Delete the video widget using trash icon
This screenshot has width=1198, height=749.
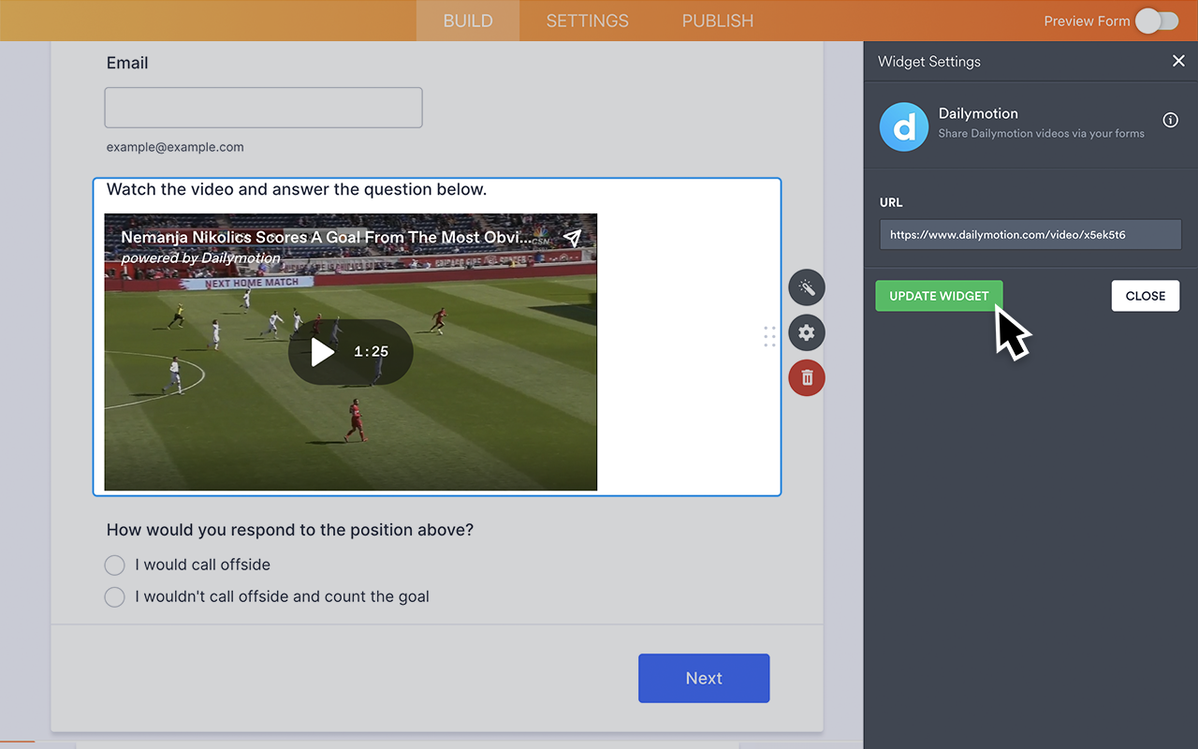point(807,377)
